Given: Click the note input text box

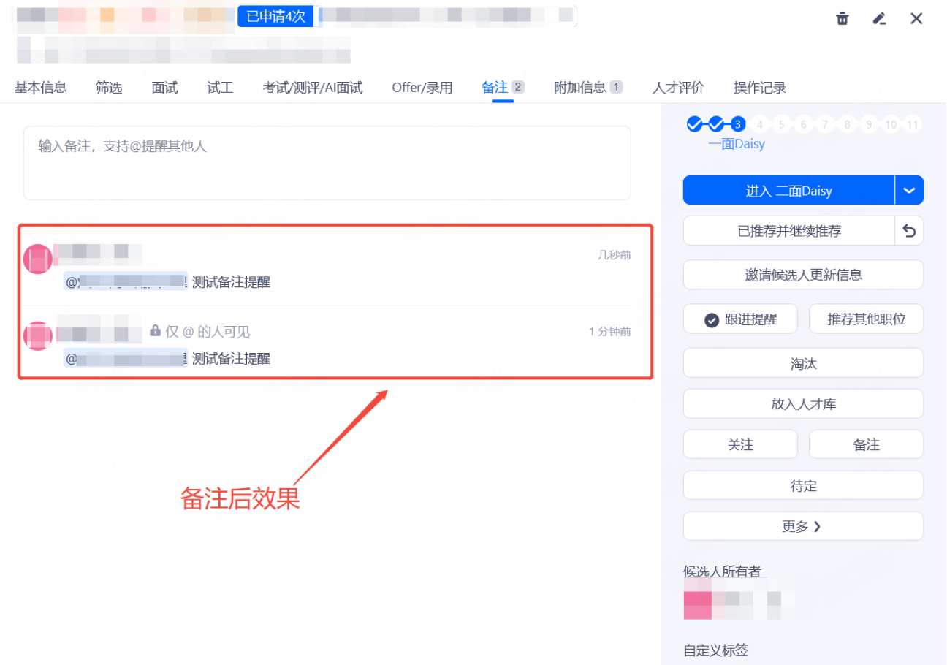Looking at the screenshot, I should (x=327, y=163).
